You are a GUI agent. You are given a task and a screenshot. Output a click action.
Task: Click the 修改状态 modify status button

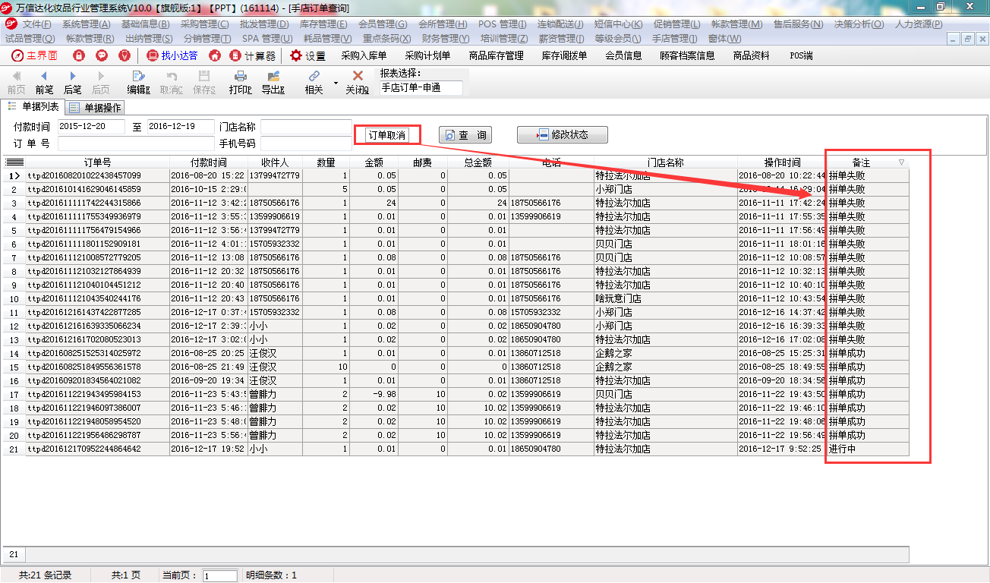tap(563, 135)
